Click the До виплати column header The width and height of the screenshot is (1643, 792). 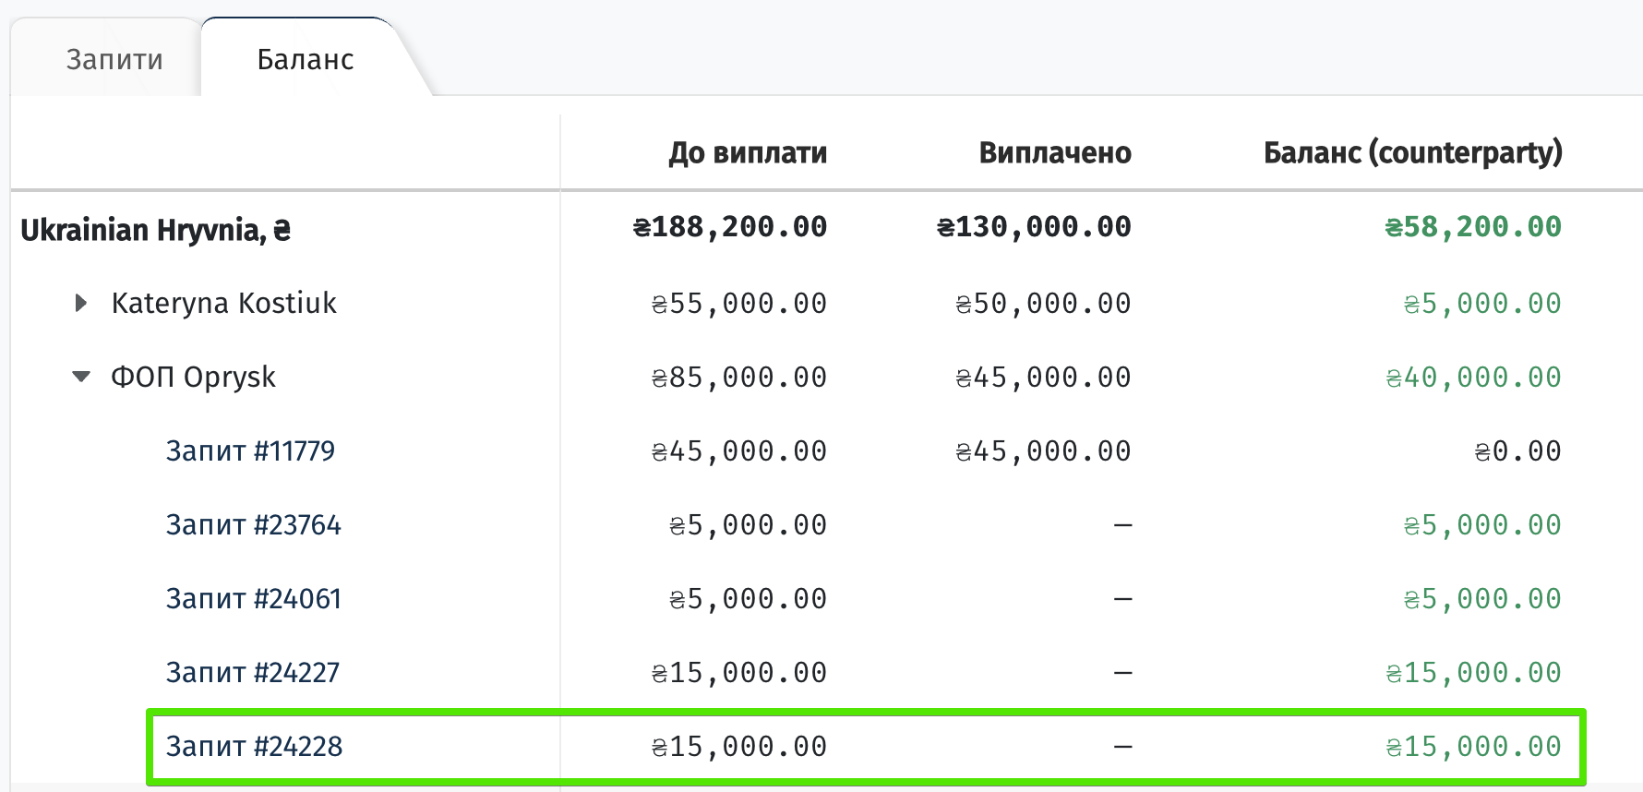point(748,152)
